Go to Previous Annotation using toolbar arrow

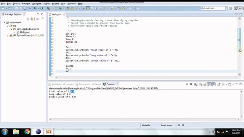point(112,8)
